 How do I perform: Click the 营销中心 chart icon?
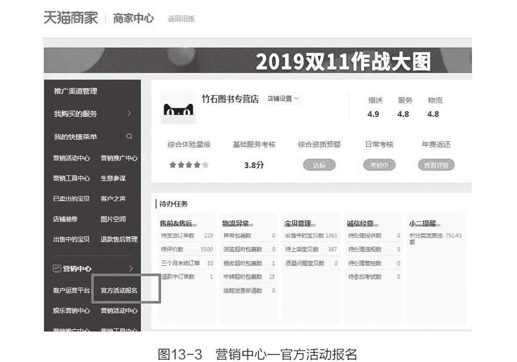57,269
